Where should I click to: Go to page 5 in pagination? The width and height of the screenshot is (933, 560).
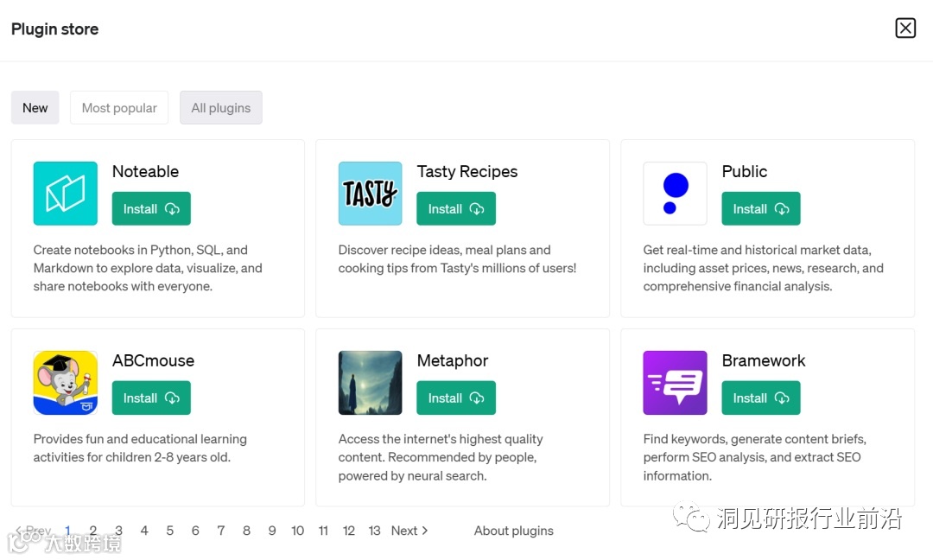pos(170,531)
